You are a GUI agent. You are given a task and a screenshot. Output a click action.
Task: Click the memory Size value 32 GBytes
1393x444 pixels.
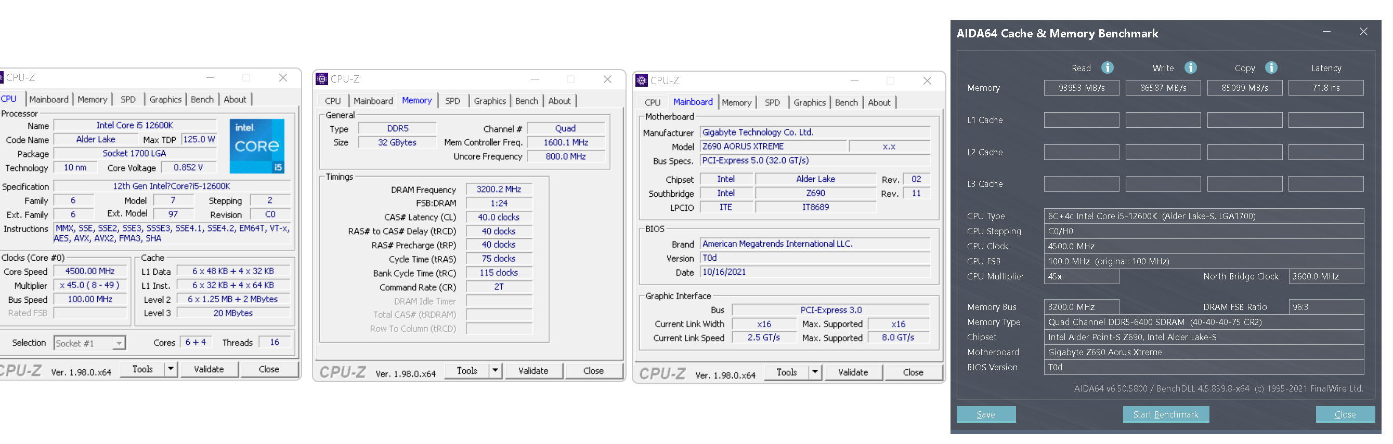pos(397,143)
